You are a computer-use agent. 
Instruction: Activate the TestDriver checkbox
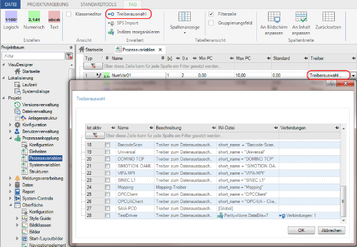coord(107,215)
